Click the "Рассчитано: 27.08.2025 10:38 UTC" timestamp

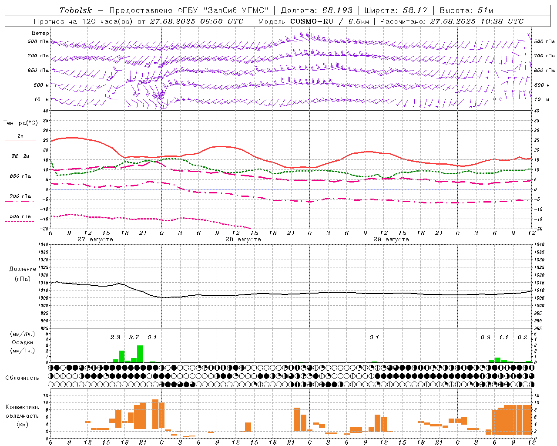tap(452, 21)
